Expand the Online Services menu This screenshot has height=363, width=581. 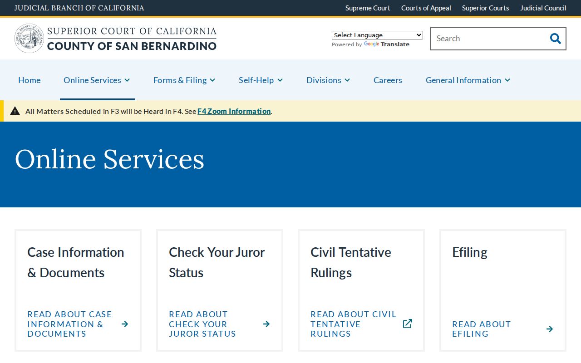click(97, 80)
